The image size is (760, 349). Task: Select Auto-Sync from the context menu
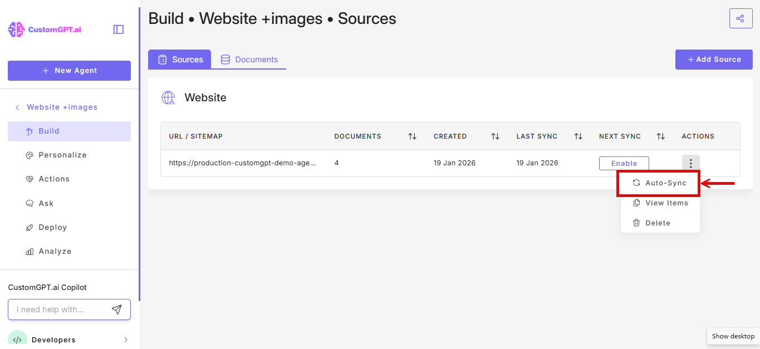tap(660, 183)
